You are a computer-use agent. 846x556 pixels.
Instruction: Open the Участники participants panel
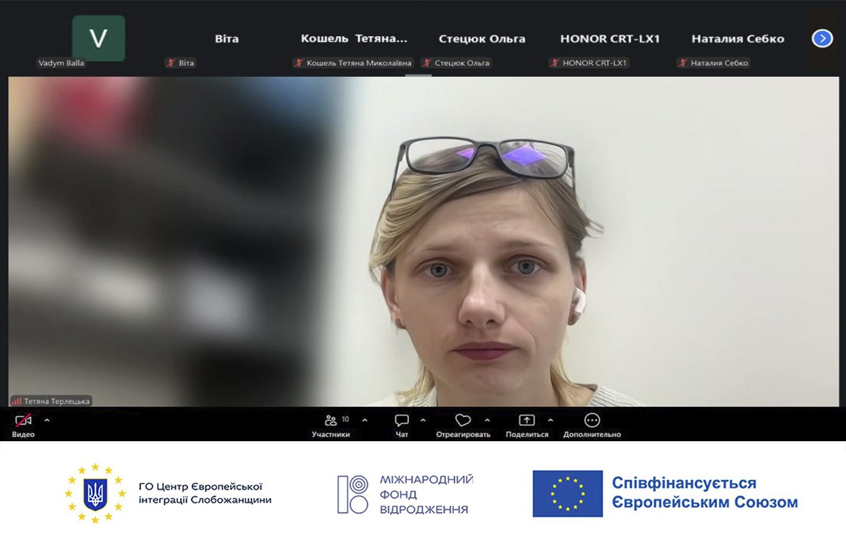[x=331, y=425]
